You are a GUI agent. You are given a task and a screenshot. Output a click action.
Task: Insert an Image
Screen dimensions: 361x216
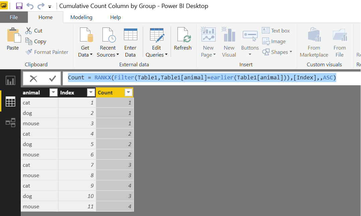pos(274,42)
